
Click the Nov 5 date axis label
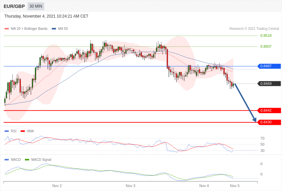click(235, 186)
